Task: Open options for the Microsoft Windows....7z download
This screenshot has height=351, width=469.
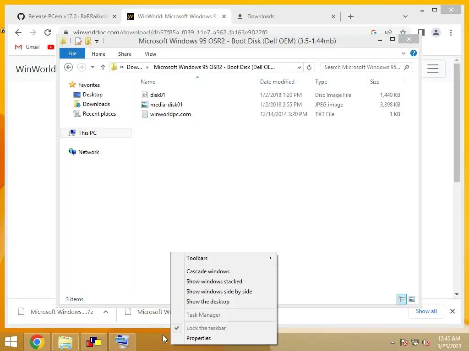Action: 106,312
